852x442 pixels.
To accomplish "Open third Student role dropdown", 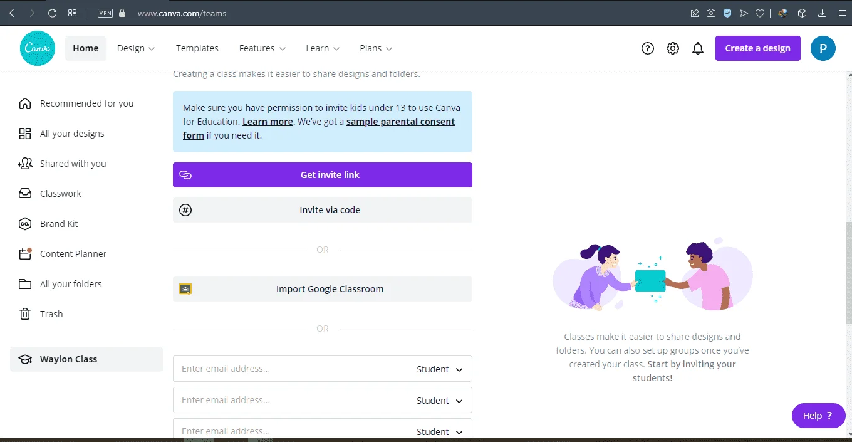I will 440,431.
